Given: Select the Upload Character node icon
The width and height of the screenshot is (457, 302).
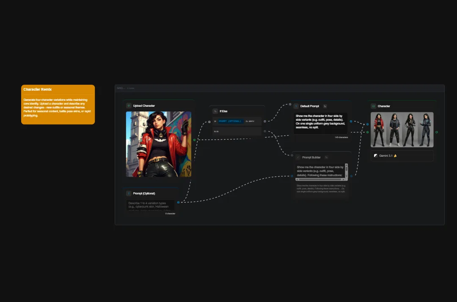Looking at the screenshot, I should point(129,105).
